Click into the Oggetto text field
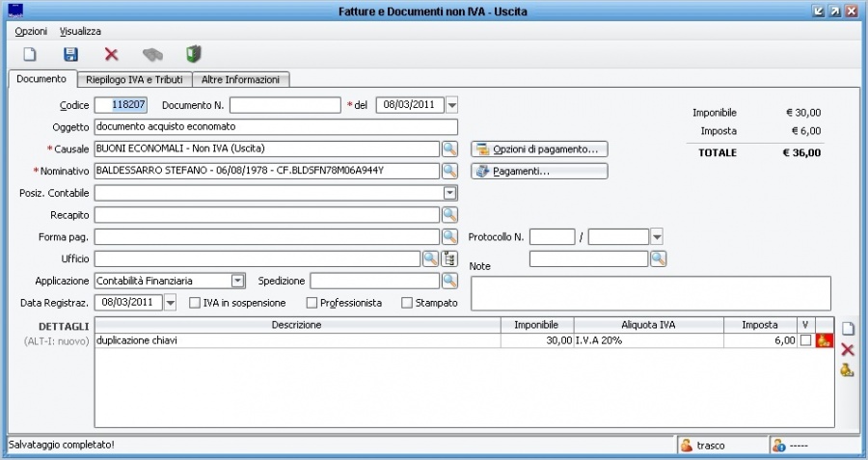 tap(275, 127)
